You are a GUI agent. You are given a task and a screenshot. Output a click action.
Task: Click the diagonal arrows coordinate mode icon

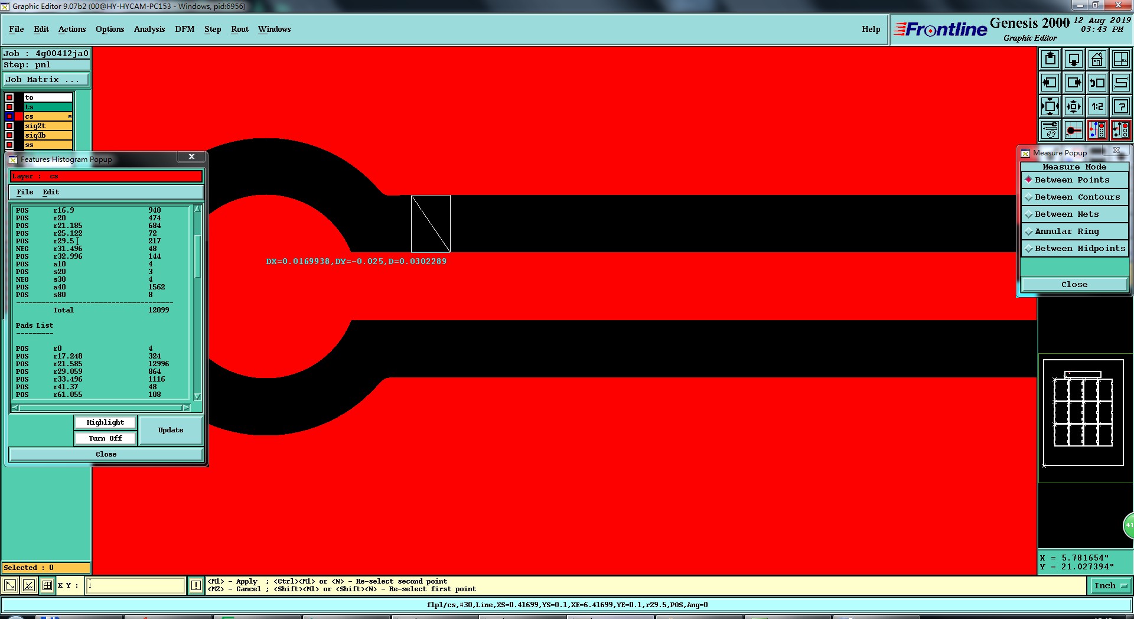tap(10, 585)
